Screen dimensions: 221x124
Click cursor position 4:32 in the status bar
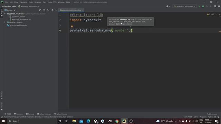tap(185, 117)
